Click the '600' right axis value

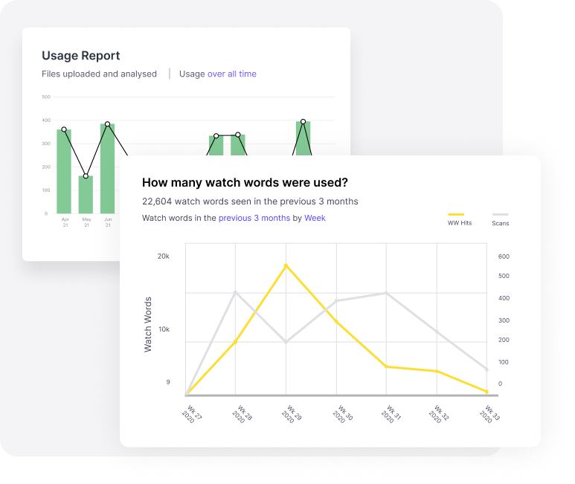(x=504, y=256)
